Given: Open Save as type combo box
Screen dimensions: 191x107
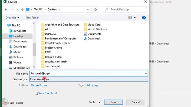Looking at the screenshot, I should 89,79.
